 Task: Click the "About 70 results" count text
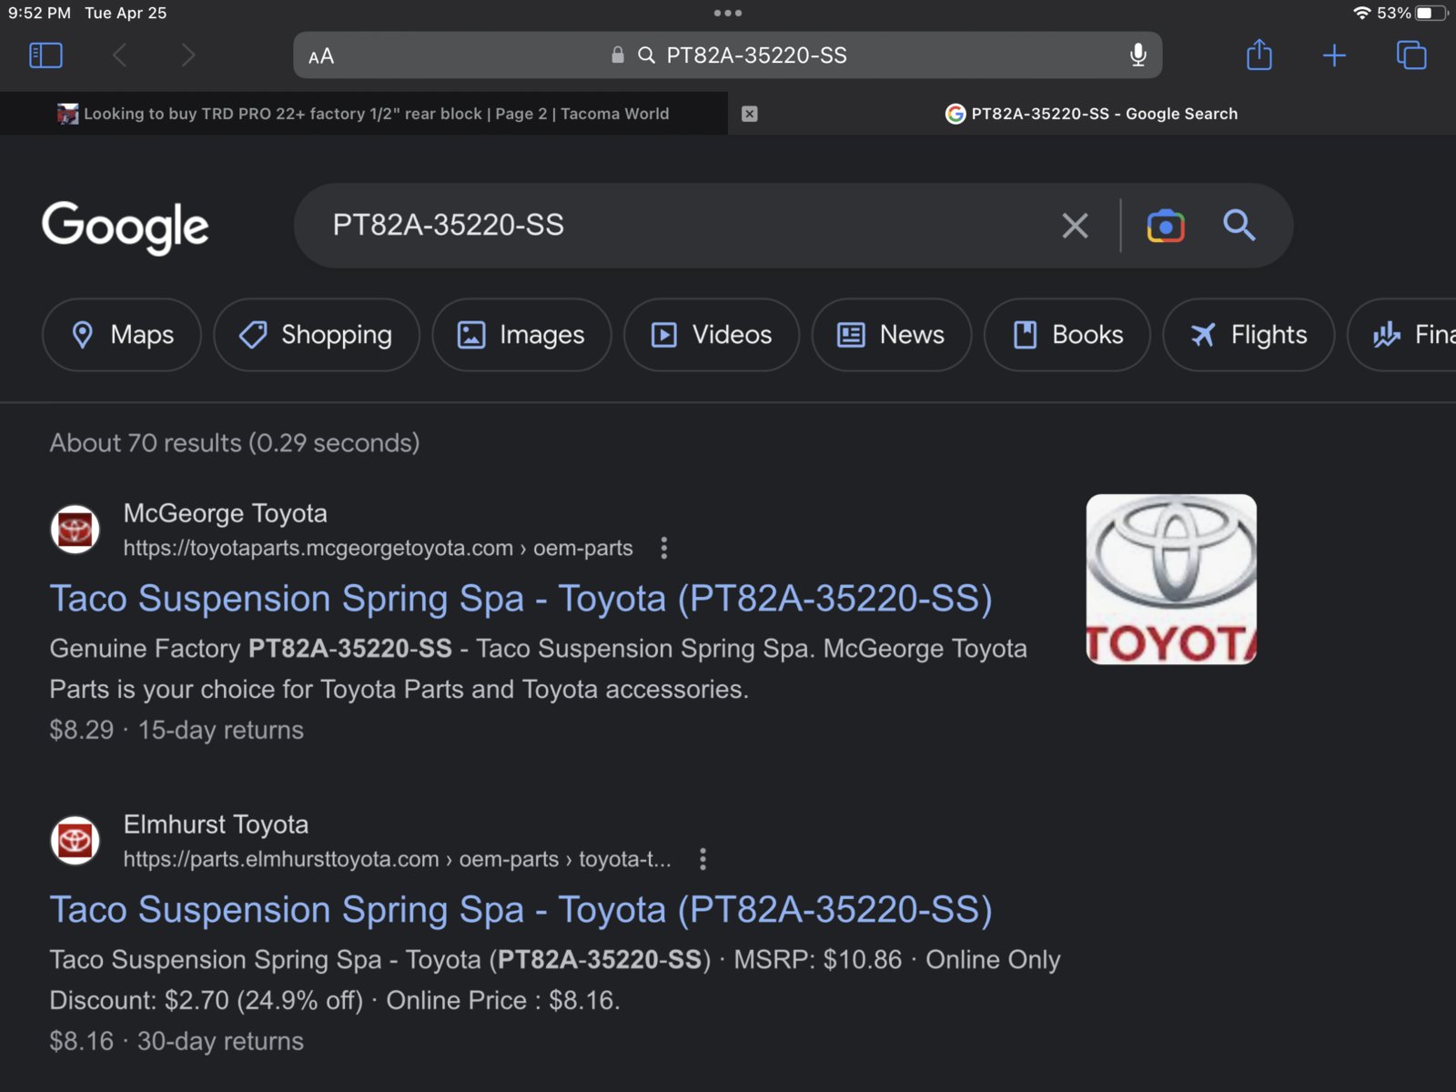235,443
